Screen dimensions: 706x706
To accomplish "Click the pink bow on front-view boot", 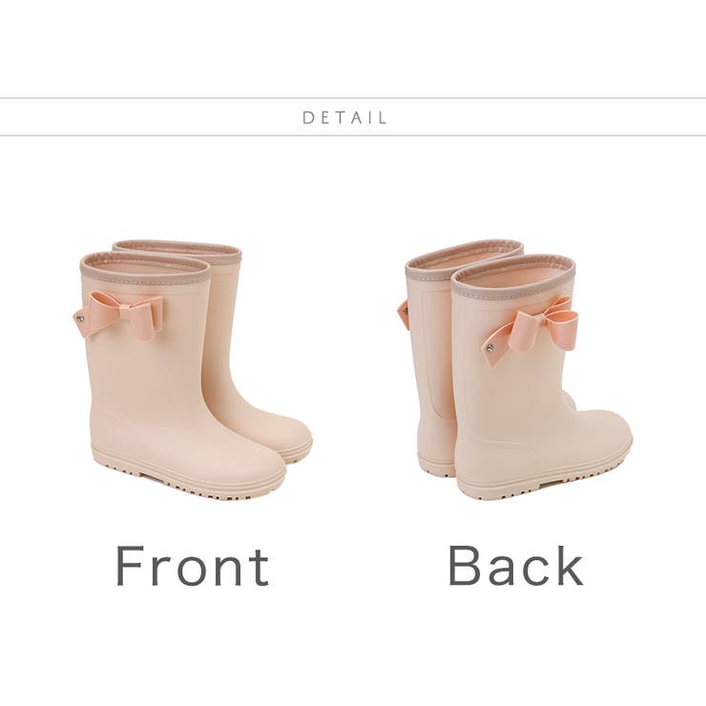I will pos(118,315).
